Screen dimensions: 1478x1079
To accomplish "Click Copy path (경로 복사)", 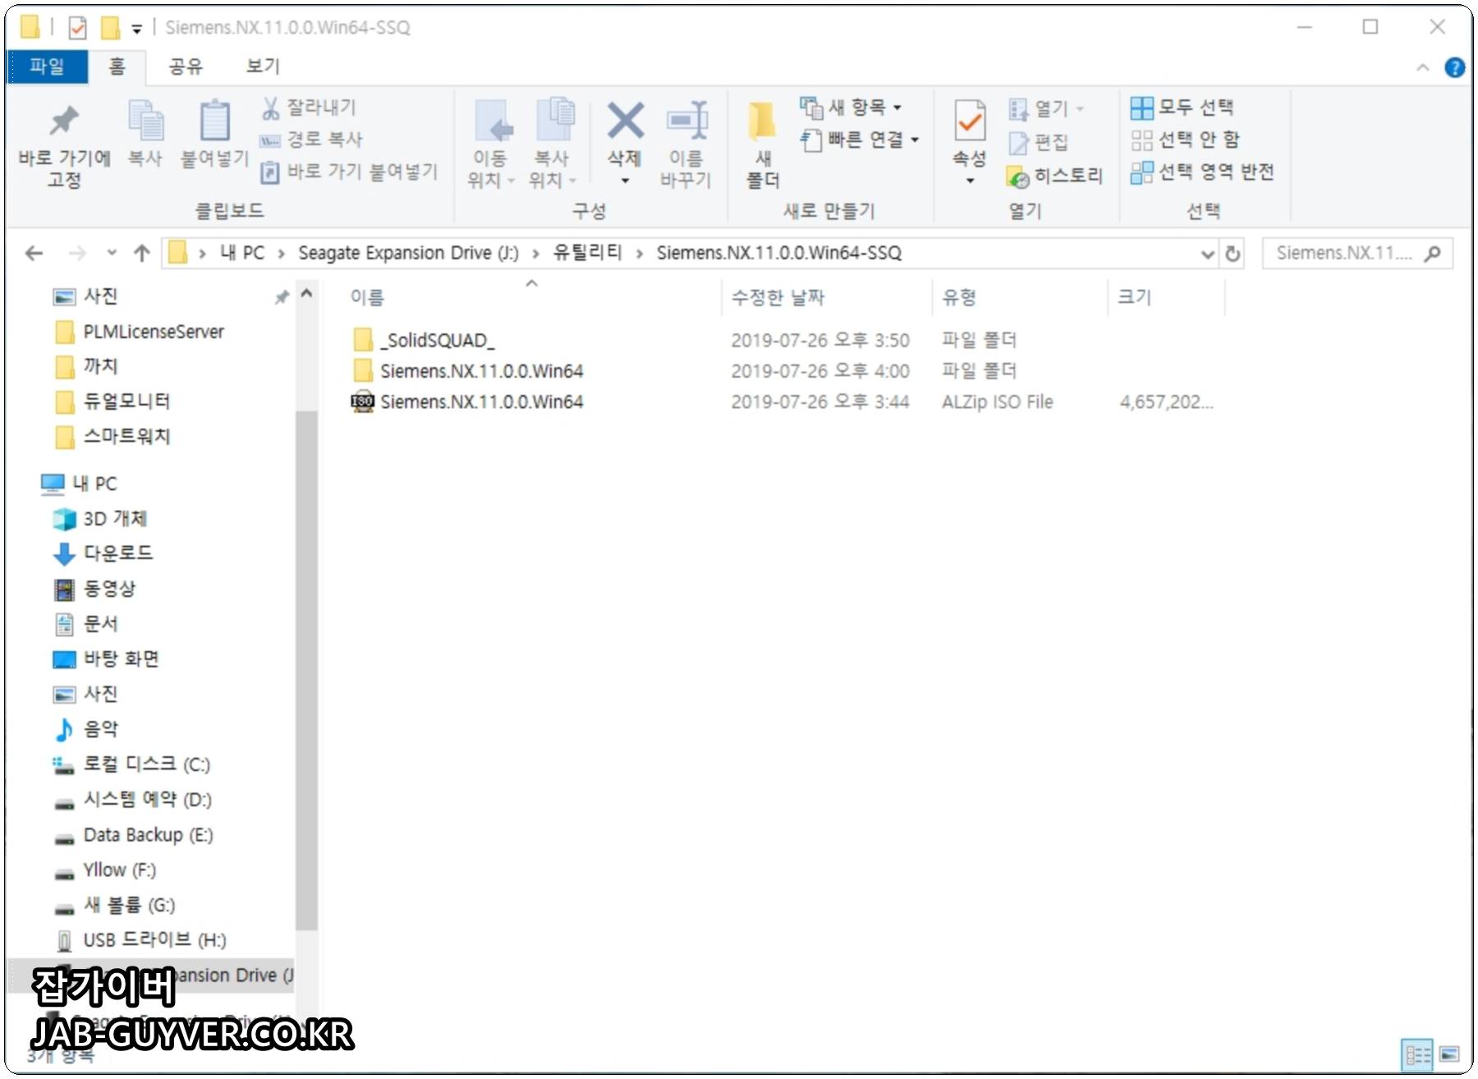I will pos(312,140).
